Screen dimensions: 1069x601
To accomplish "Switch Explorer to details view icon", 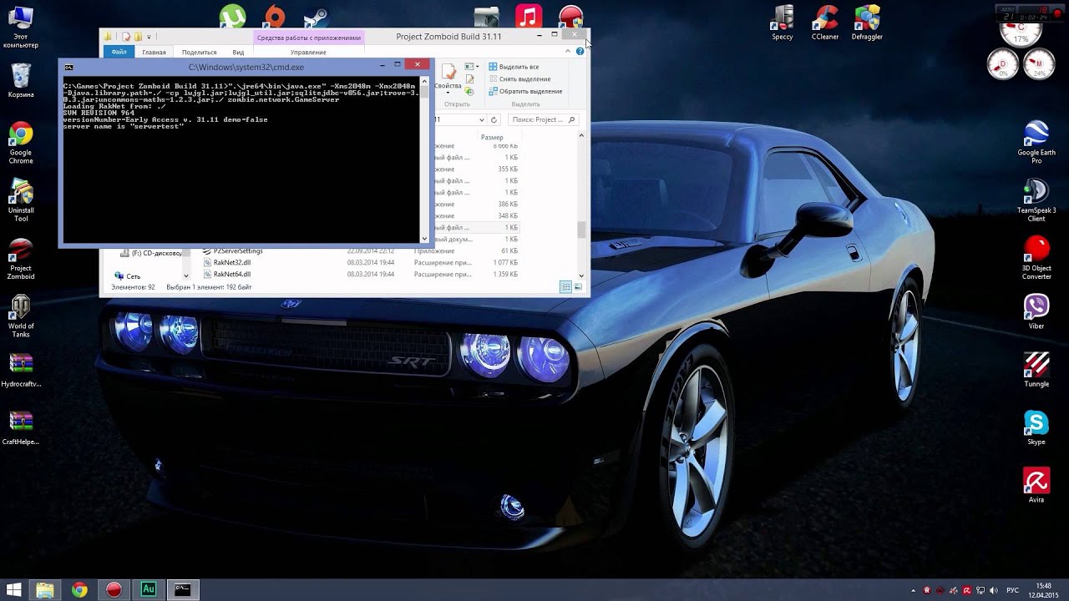I will (x=565, y=287).
